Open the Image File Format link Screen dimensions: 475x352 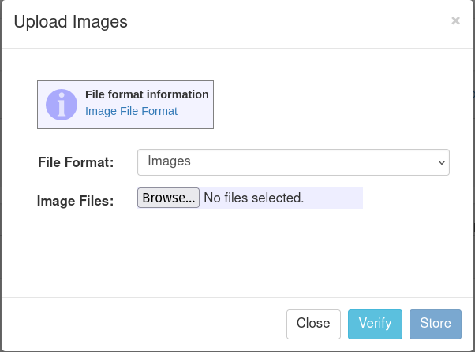131,111
